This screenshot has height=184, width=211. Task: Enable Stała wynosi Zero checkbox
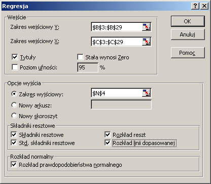pos(80,57)
